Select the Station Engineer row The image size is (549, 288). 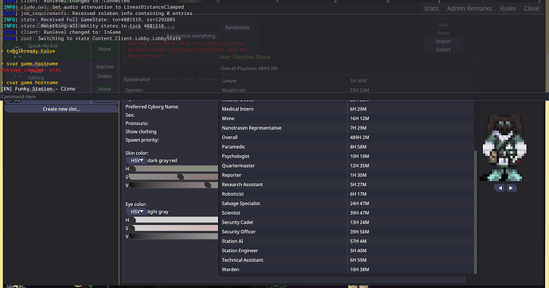pos(347,251)
